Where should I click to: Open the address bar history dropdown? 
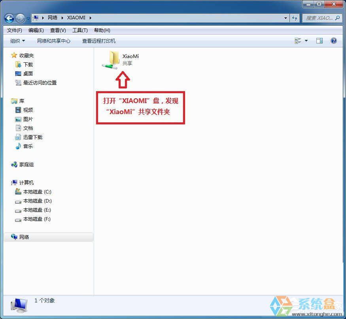click(285, 18)
